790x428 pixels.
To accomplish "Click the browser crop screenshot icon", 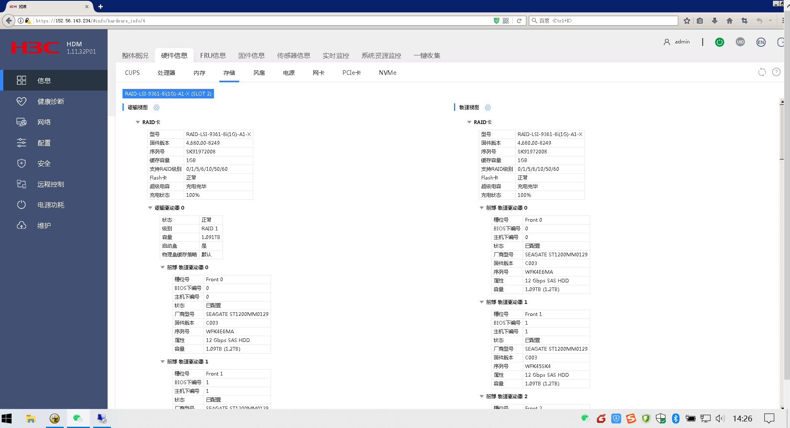I will 744,21.
